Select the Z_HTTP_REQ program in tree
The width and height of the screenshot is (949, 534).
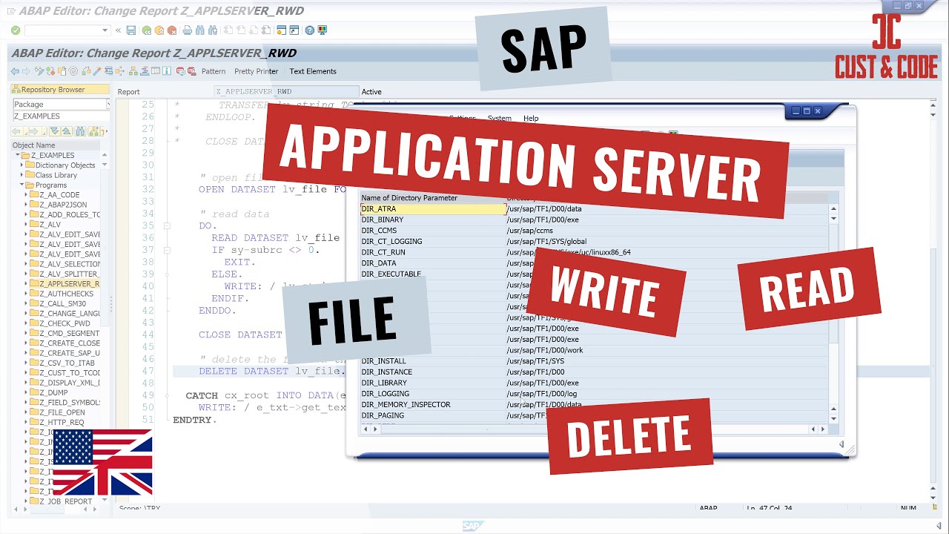click(x=62, y=422)
